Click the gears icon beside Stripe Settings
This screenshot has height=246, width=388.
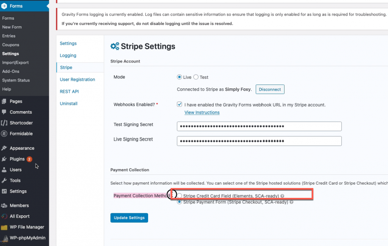115,46
